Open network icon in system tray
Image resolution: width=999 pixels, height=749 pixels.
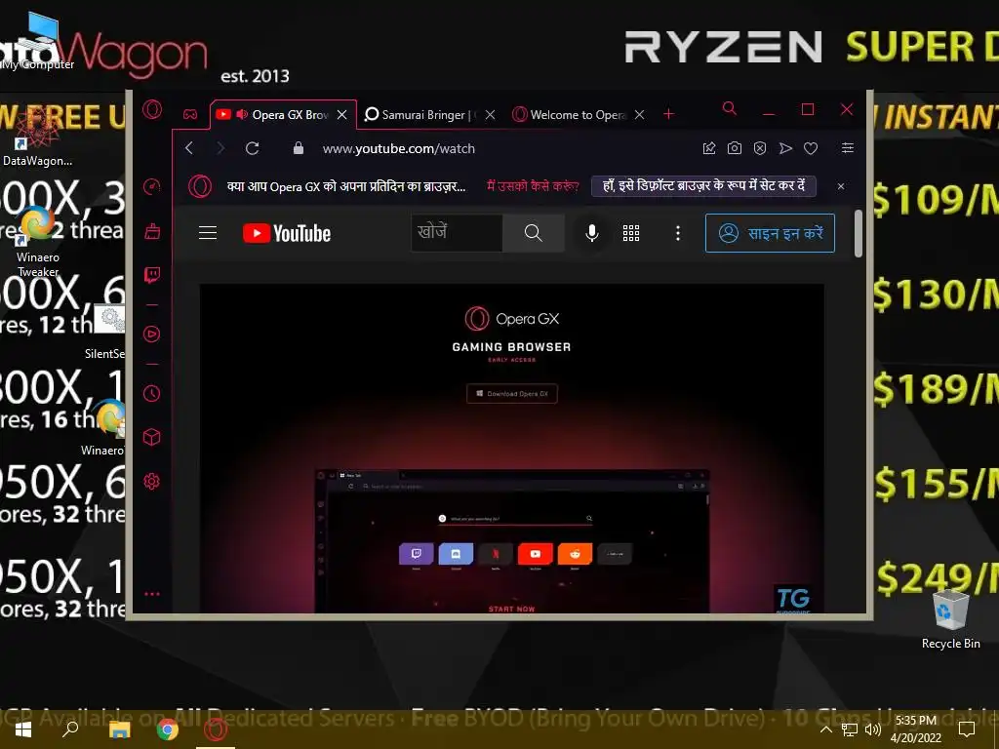click(x=850, y=729)
